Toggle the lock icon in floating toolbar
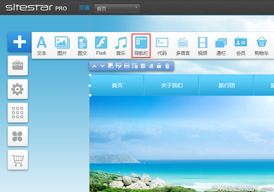 click(159, 66)
